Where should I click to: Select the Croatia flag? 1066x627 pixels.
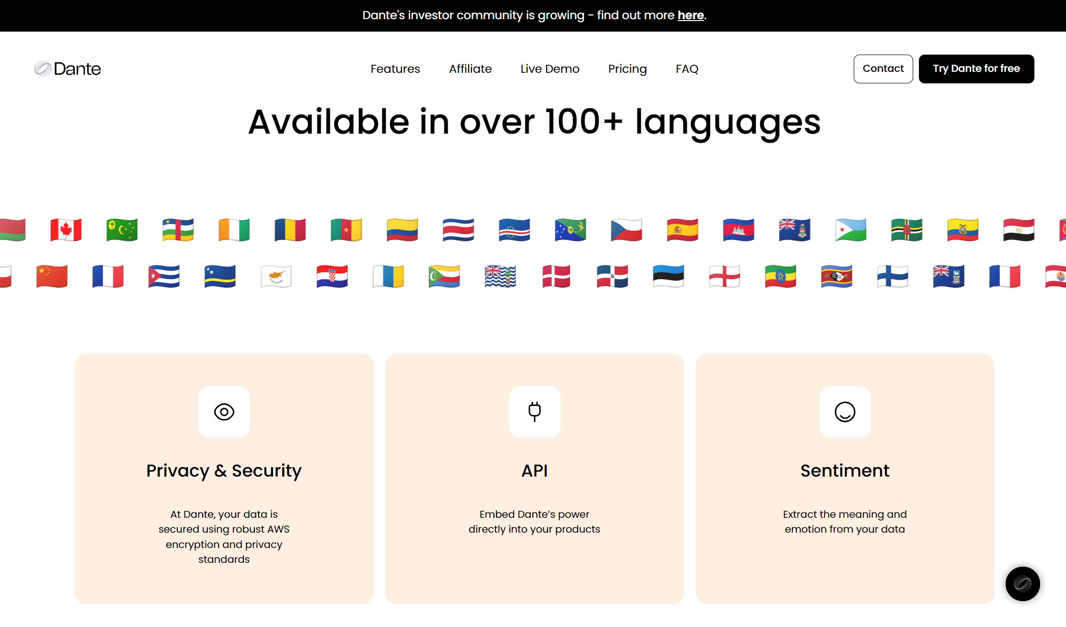click(332, 276)
